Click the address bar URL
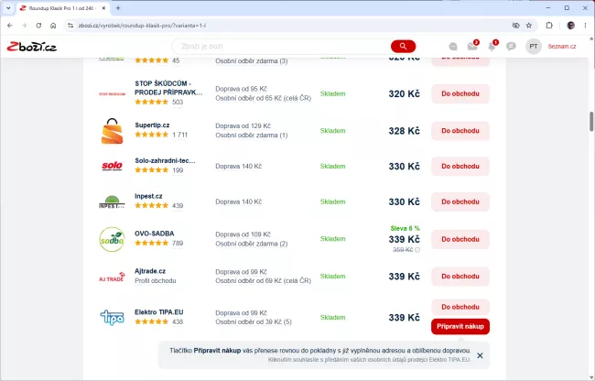This screenshot has height=381, width=595. point(142,26)
